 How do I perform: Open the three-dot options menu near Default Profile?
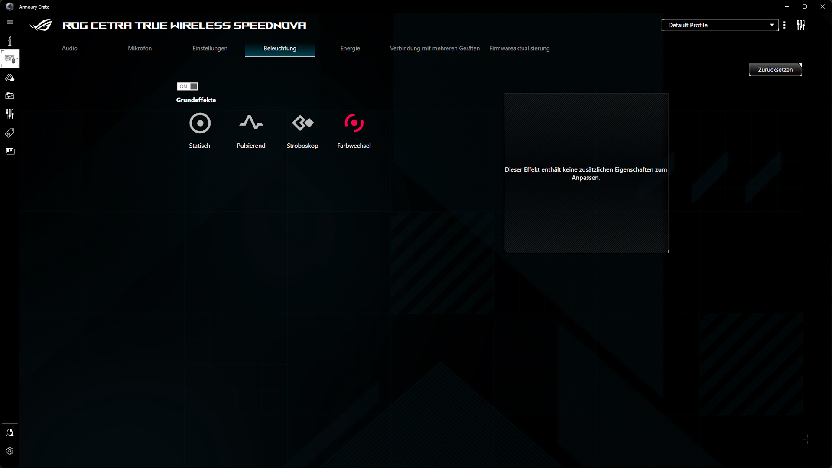(x=784, y=25)
